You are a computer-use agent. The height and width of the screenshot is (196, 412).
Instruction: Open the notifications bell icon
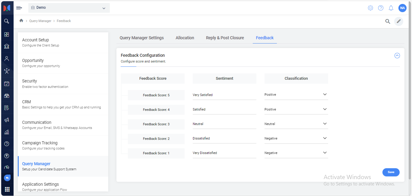tap(391, 8)
